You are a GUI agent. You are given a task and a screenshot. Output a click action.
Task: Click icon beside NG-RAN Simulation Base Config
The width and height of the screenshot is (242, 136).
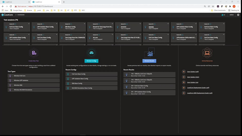click(68, 88)
